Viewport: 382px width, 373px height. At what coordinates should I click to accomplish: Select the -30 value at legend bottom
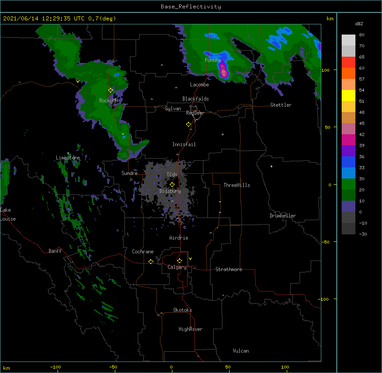coord(363,234)
